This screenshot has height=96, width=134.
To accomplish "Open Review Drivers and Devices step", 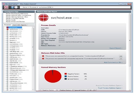I will click(15, 22).
